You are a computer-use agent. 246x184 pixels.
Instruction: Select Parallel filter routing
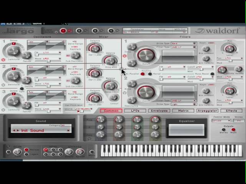click(x=143, y=74)
